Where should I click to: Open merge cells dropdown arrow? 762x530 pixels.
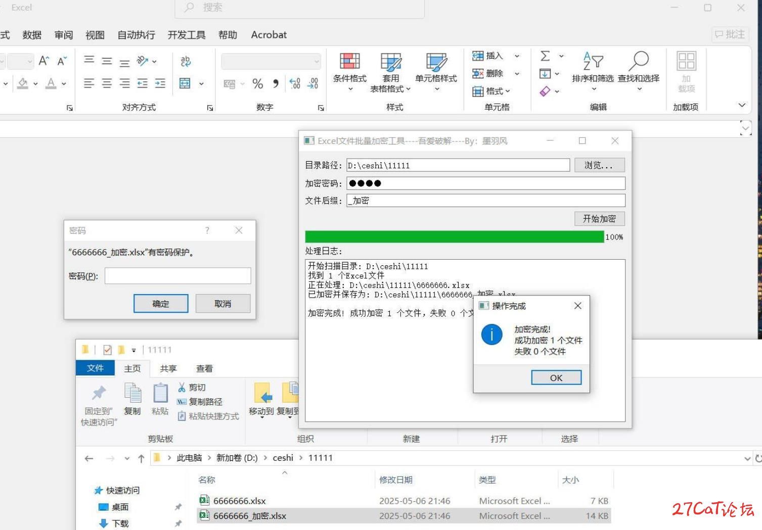tap(201, 84)
